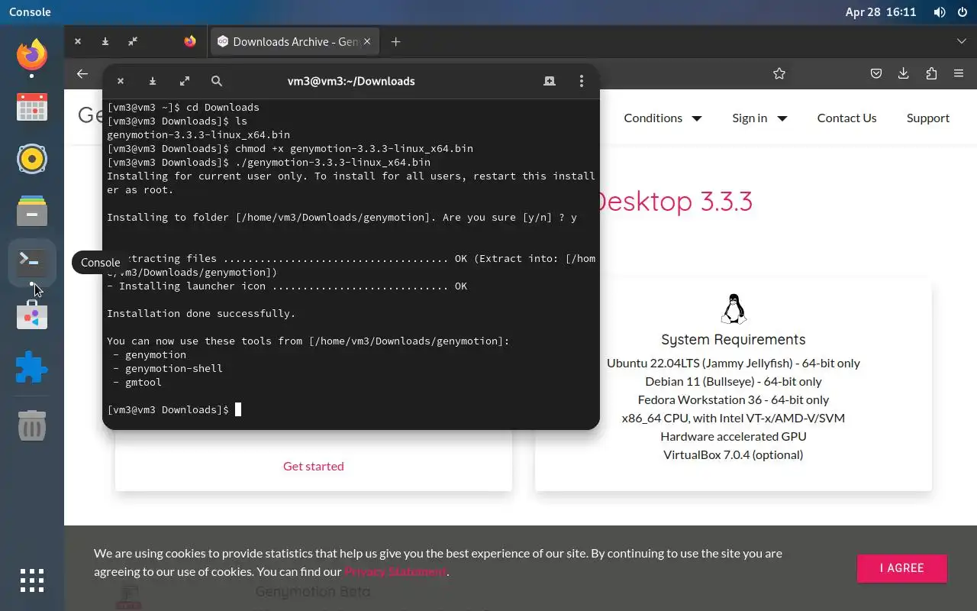Click the Linux penguin icon

click(734, 309)
